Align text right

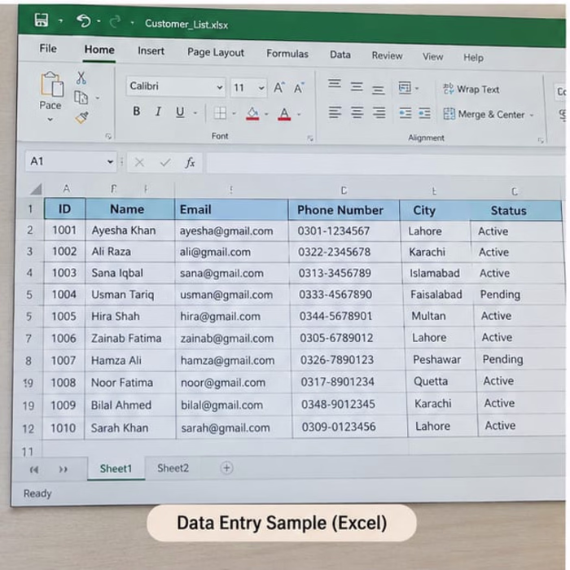pos(379,112)
